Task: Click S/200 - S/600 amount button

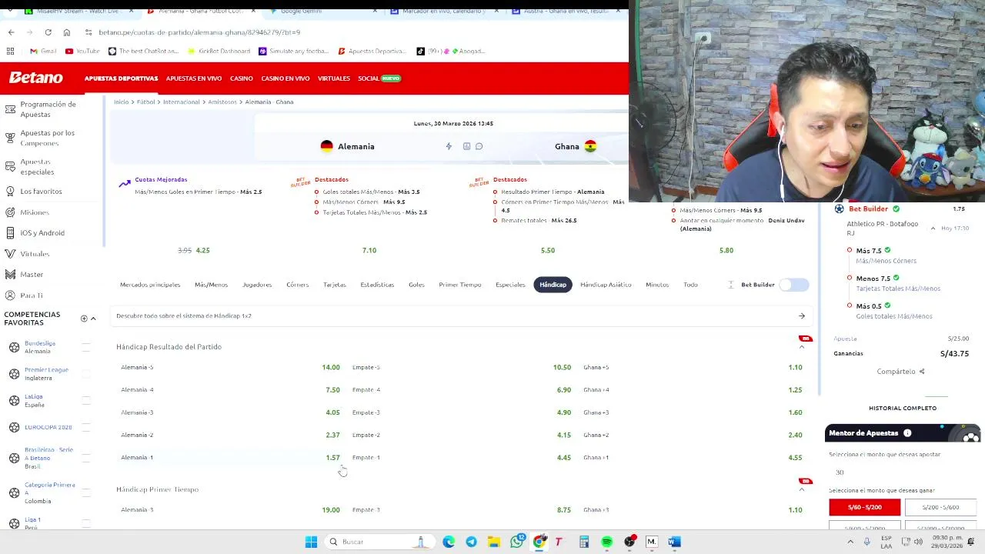Action: [x=940, y=507]
